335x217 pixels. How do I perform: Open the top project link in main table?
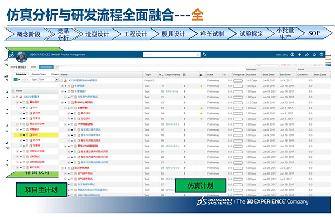(83, 81)
